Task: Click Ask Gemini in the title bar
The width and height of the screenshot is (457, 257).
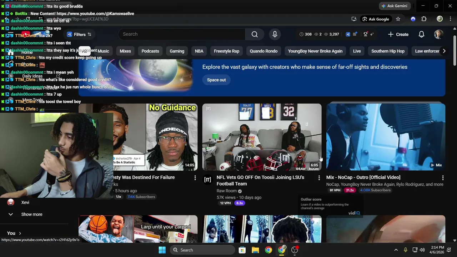Action: (395, 6)
